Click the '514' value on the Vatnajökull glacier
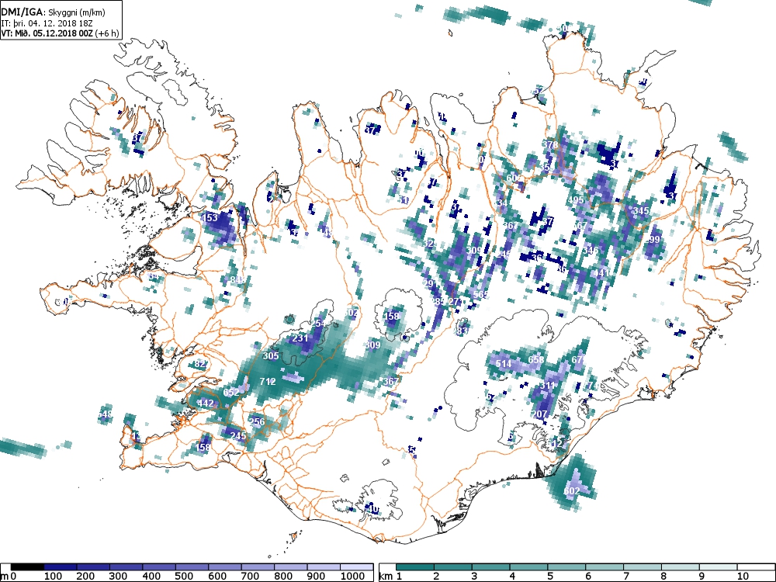The width and height of the screenshot is (776, 582). (504, 364)
